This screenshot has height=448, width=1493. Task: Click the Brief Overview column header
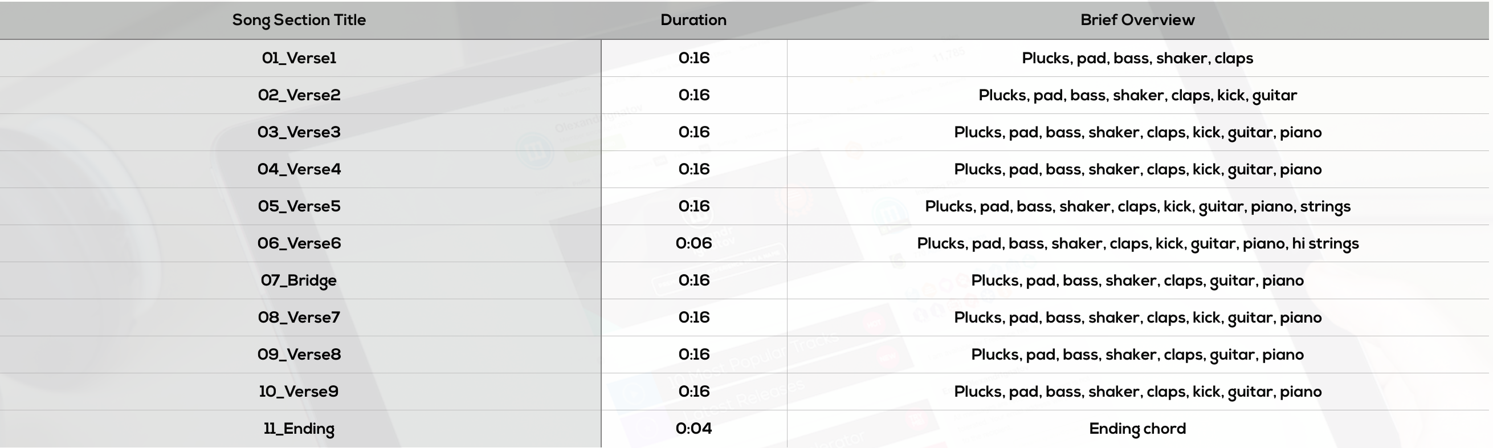(x=1137, y=20)
